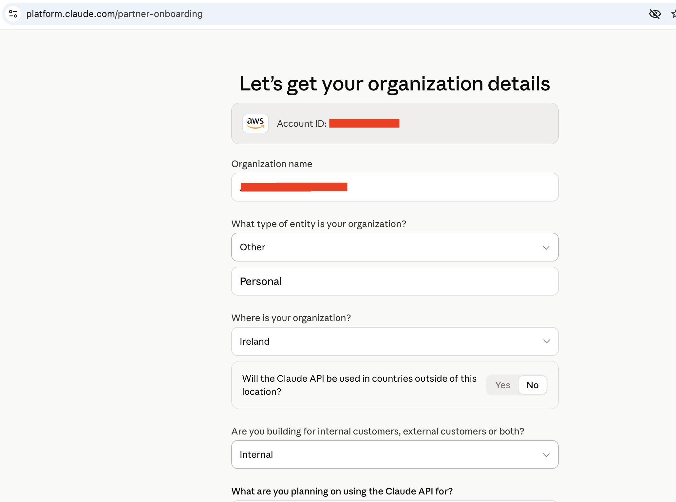676x502 pixels.
Task: Open the country dropdown showing Ireland
Action: click(395, 341)
